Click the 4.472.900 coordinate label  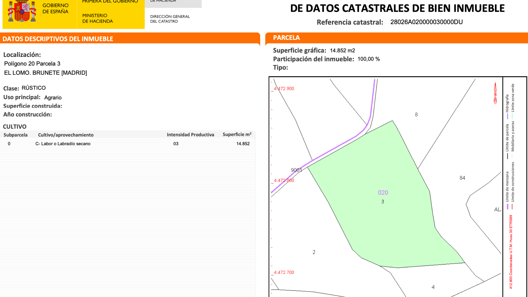point(284,89)
